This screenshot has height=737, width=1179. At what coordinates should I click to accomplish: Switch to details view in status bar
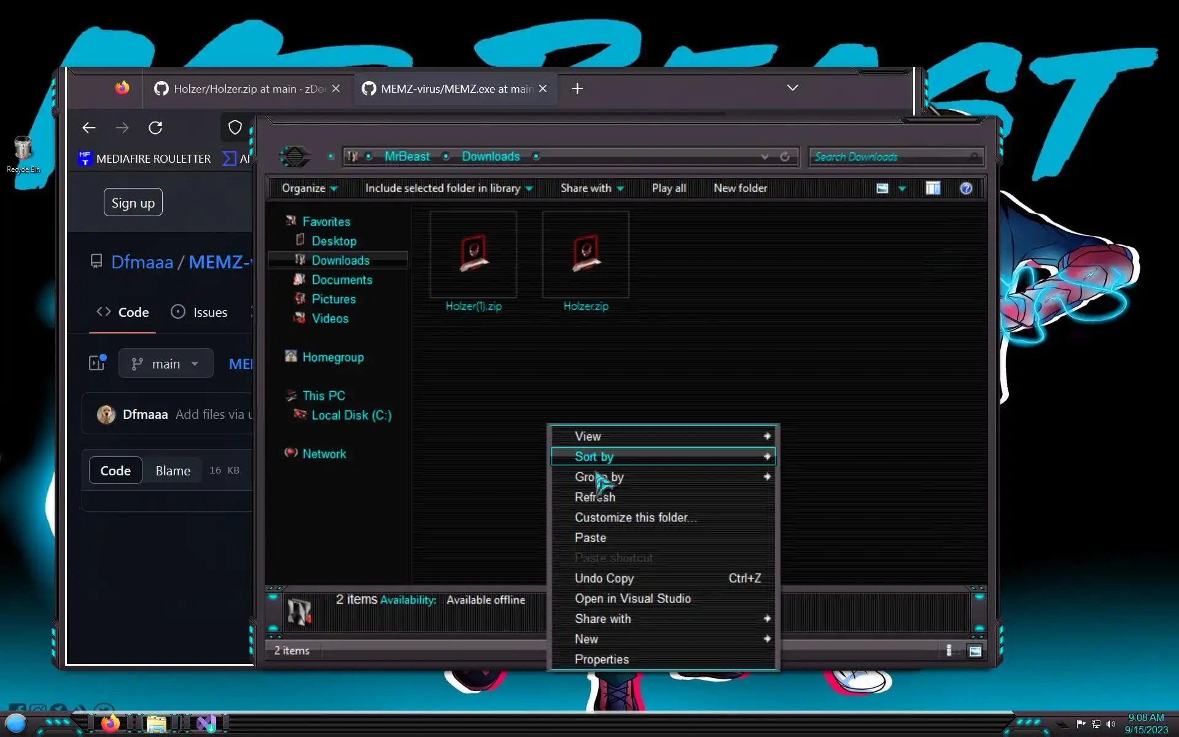(949, 651)
